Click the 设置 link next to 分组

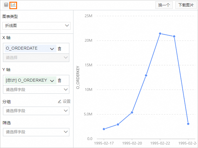coord(67,101)
